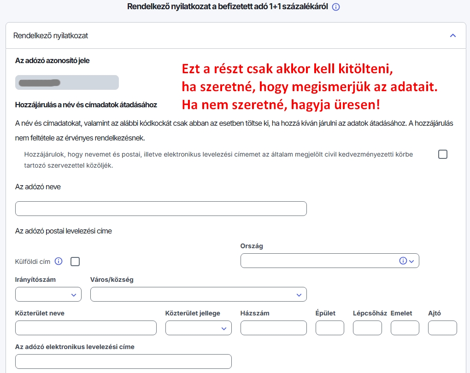470x373 pixels.
Task: Click info icon next to the form title
Action: [x=336, y=7]
